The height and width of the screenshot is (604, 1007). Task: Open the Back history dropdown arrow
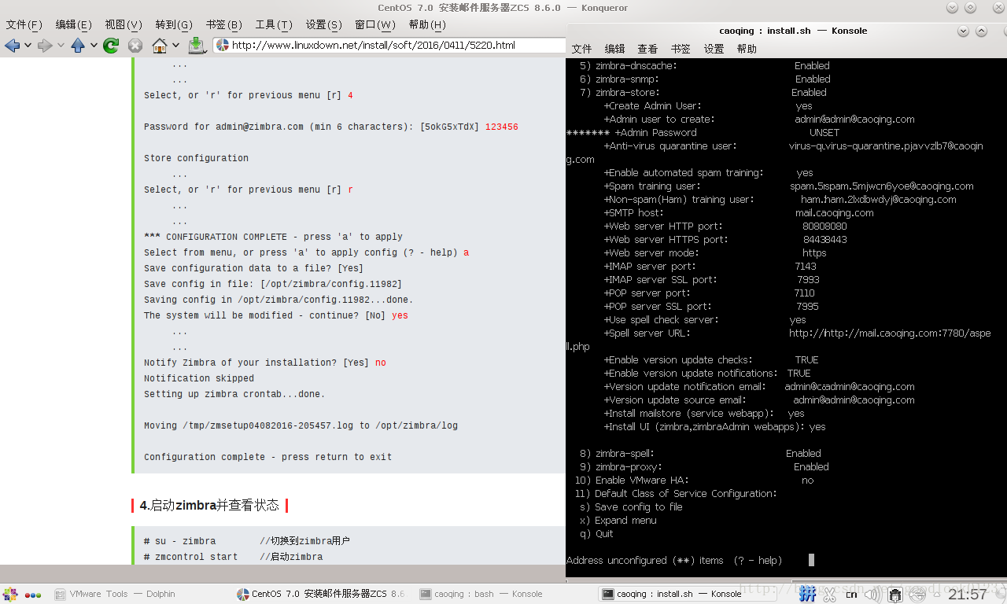(28, 46)
